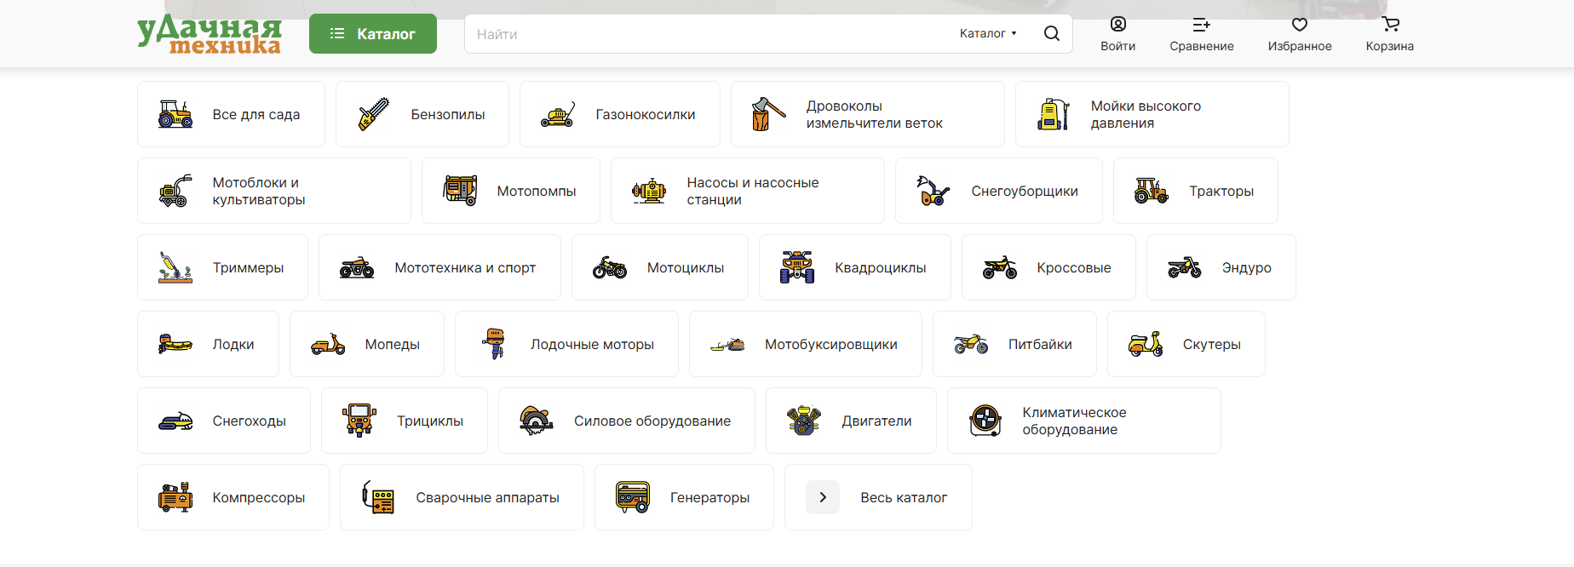
Task: Click the Эндуро bike icon
Action: [1185, 267]
